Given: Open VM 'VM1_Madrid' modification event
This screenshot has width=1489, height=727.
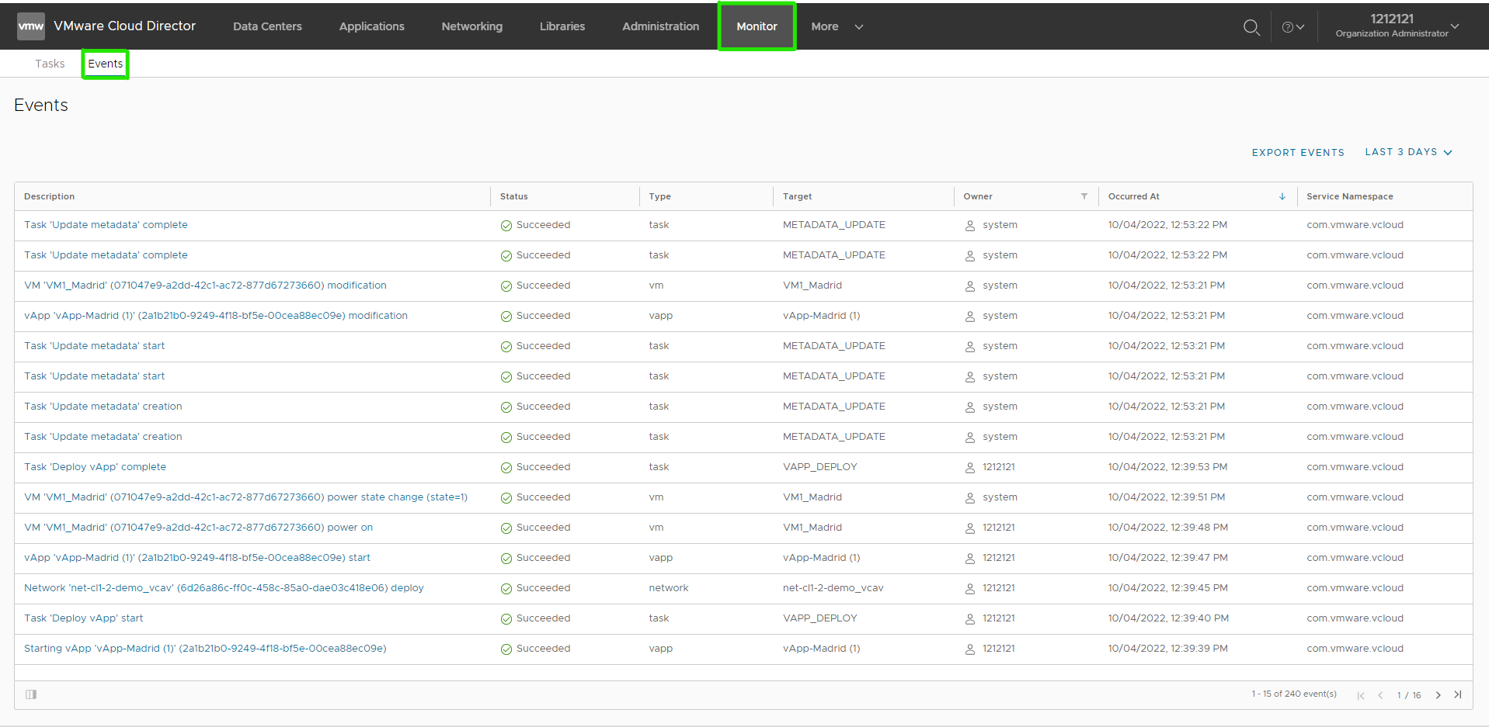Looking at the screenshot, I should (x=205, y=286).
